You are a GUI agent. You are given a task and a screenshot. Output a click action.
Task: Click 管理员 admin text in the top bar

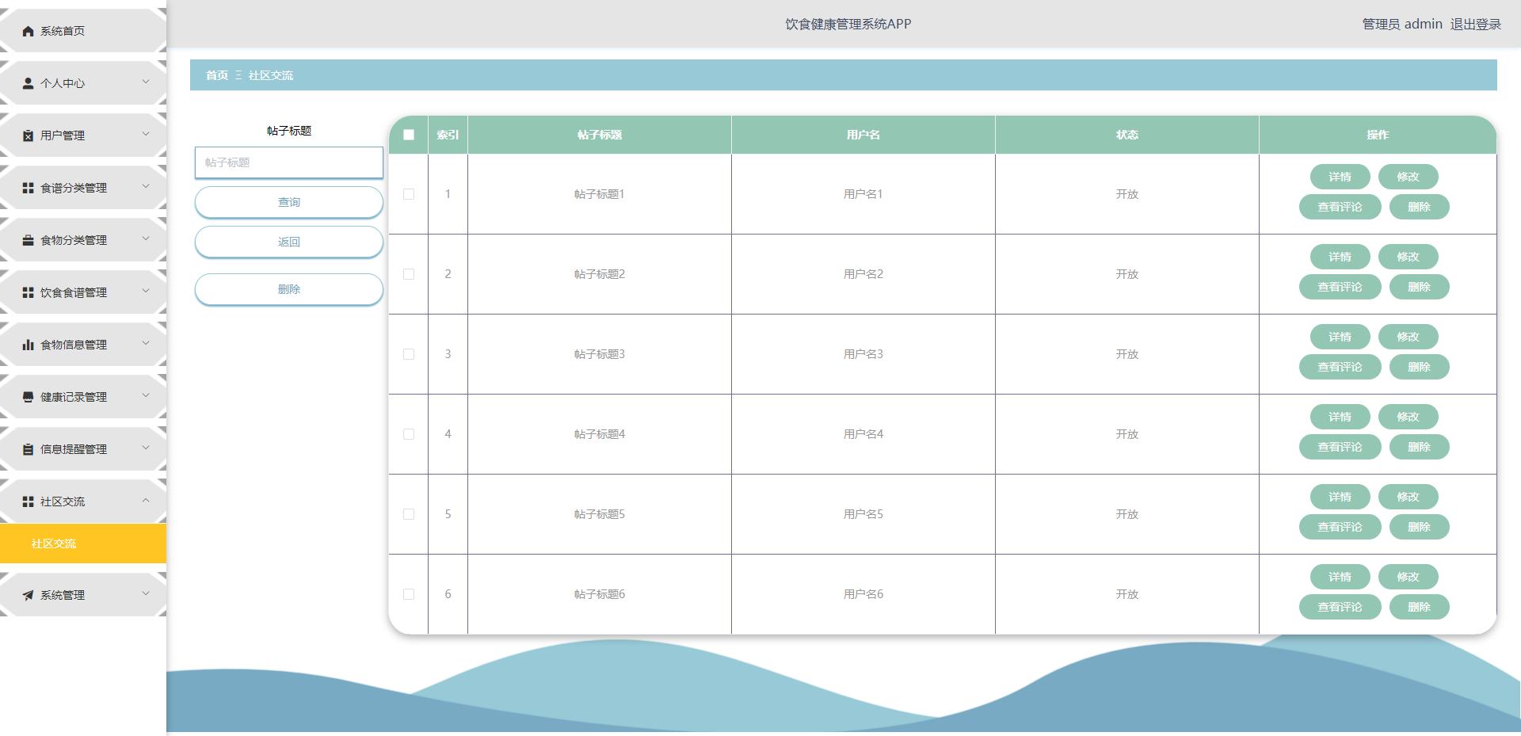pyautogui.click(x=1402, y=25)
